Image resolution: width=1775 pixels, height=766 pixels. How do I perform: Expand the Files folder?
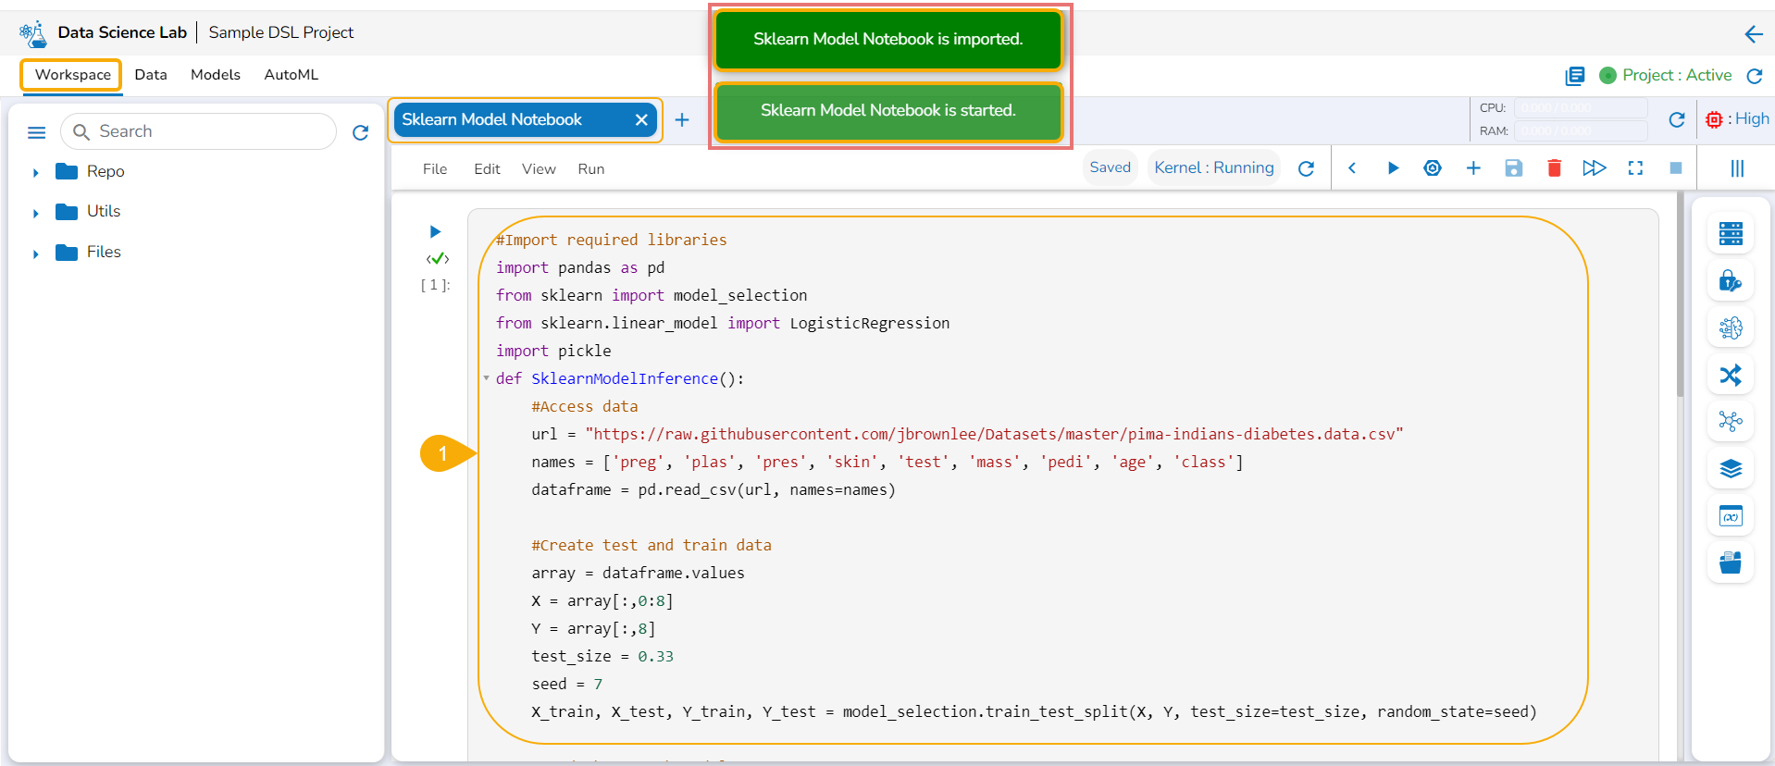(x=36, y=253)
